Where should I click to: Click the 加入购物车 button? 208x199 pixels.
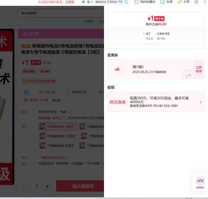point(80,186)
